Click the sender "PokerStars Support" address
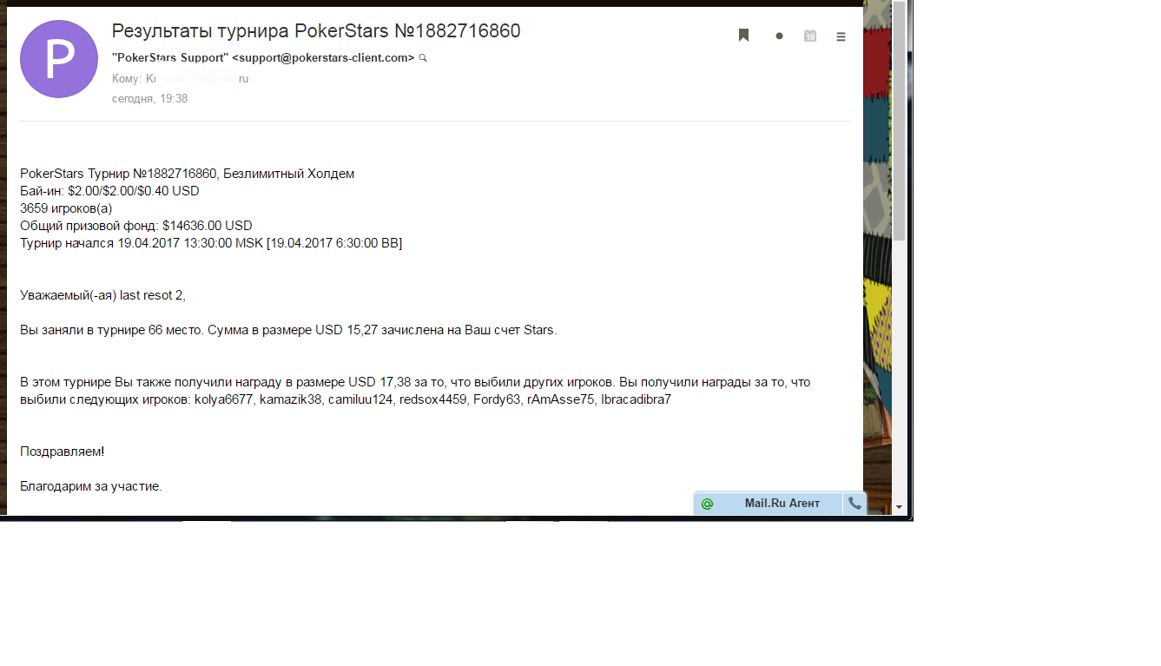Image resolution: width=1161 pixels, height=666 pixels. tap(263, 58)
